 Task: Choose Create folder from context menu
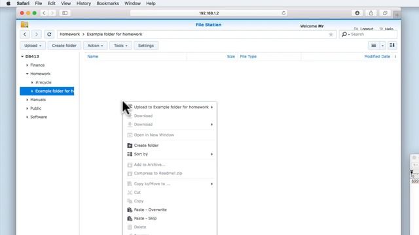point(170,146)
